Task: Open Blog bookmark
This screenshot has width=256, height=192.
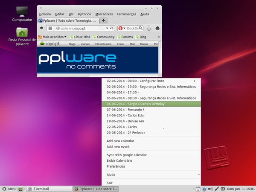Action: (x=141, y=37)
